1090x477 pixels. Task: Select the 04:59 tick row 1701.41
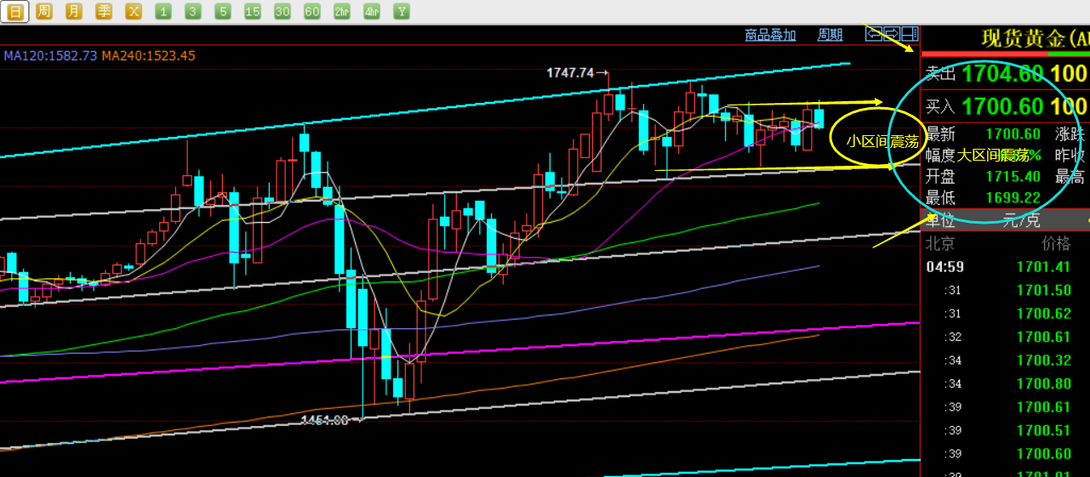coord(1005,267)
